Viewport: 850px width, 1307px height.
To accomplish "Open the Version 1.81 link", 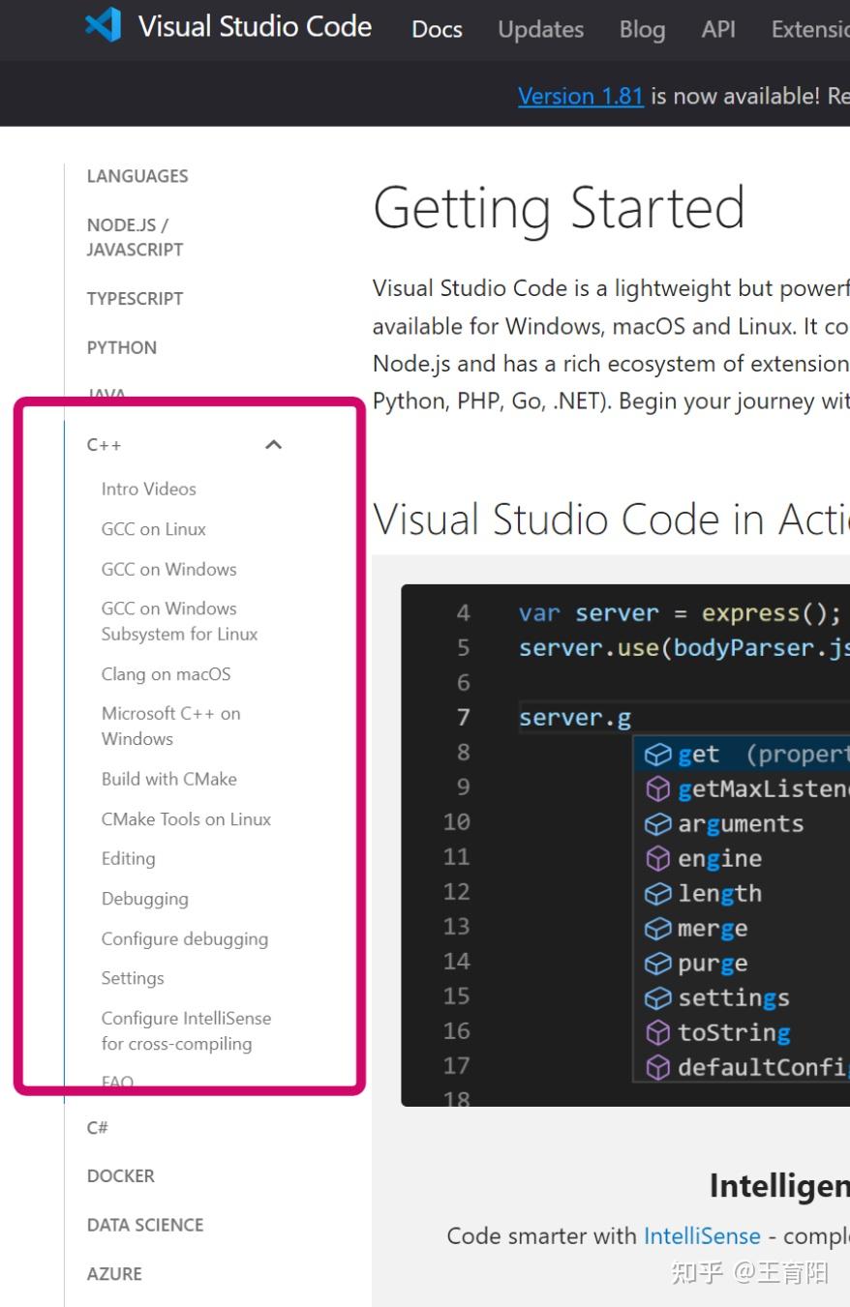I will [x=580, y=96].
